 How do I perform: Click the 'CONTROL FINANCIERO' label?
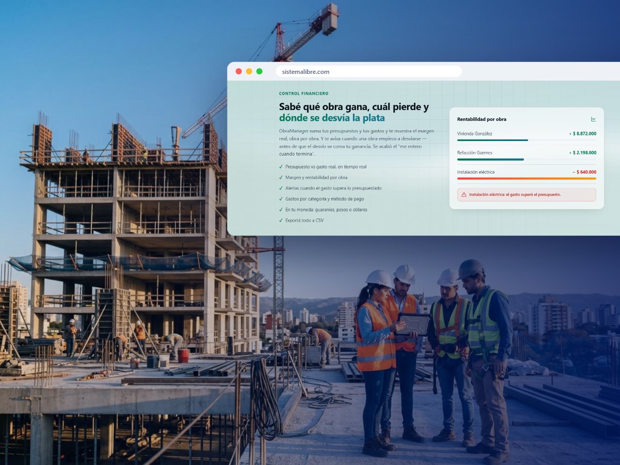[x=304, y=94]
